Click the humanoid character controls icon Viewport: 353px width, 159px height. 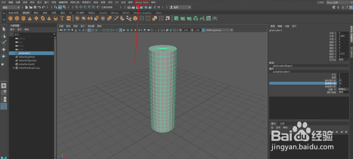(338, 7)
